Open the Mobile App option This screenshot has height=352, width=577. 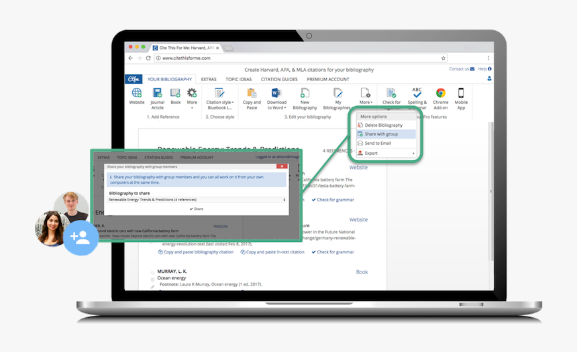[x=461, y=99]
